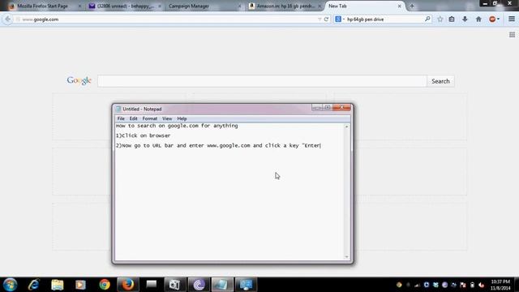The image size is (519, 292).
Task: Open Windows Explorer folder from taskbar
Action: tap(58, 285)
